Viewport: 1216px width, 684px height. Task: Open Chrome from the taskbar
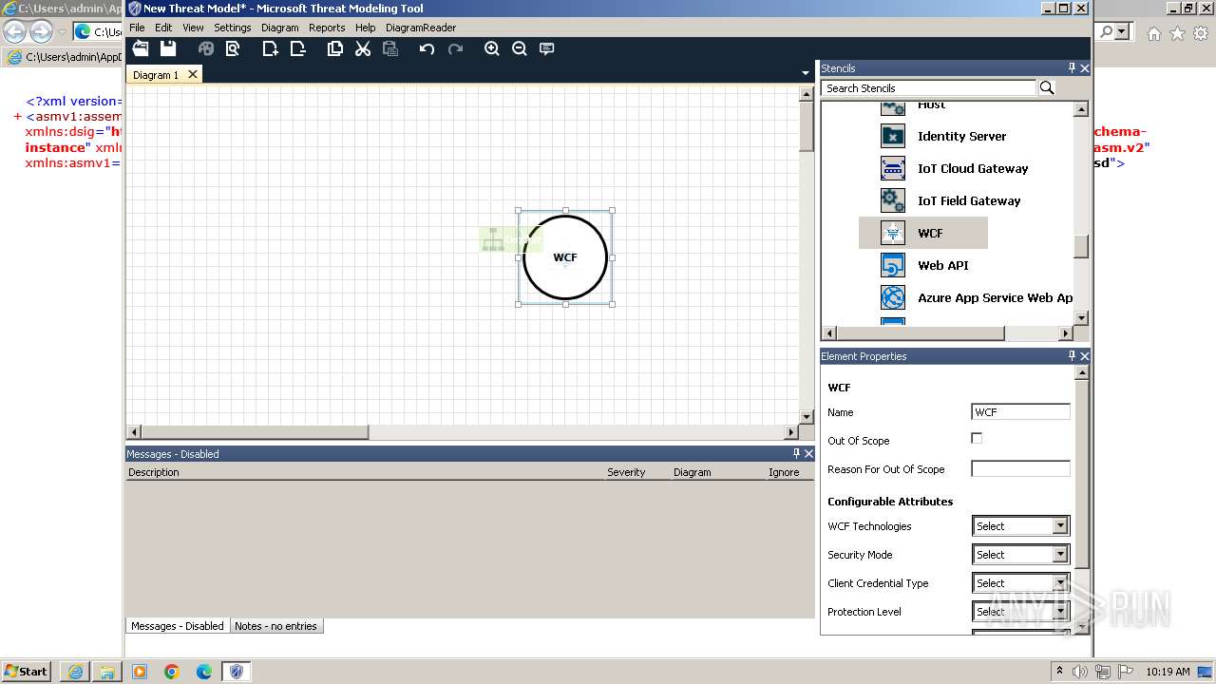coord(171,672)
